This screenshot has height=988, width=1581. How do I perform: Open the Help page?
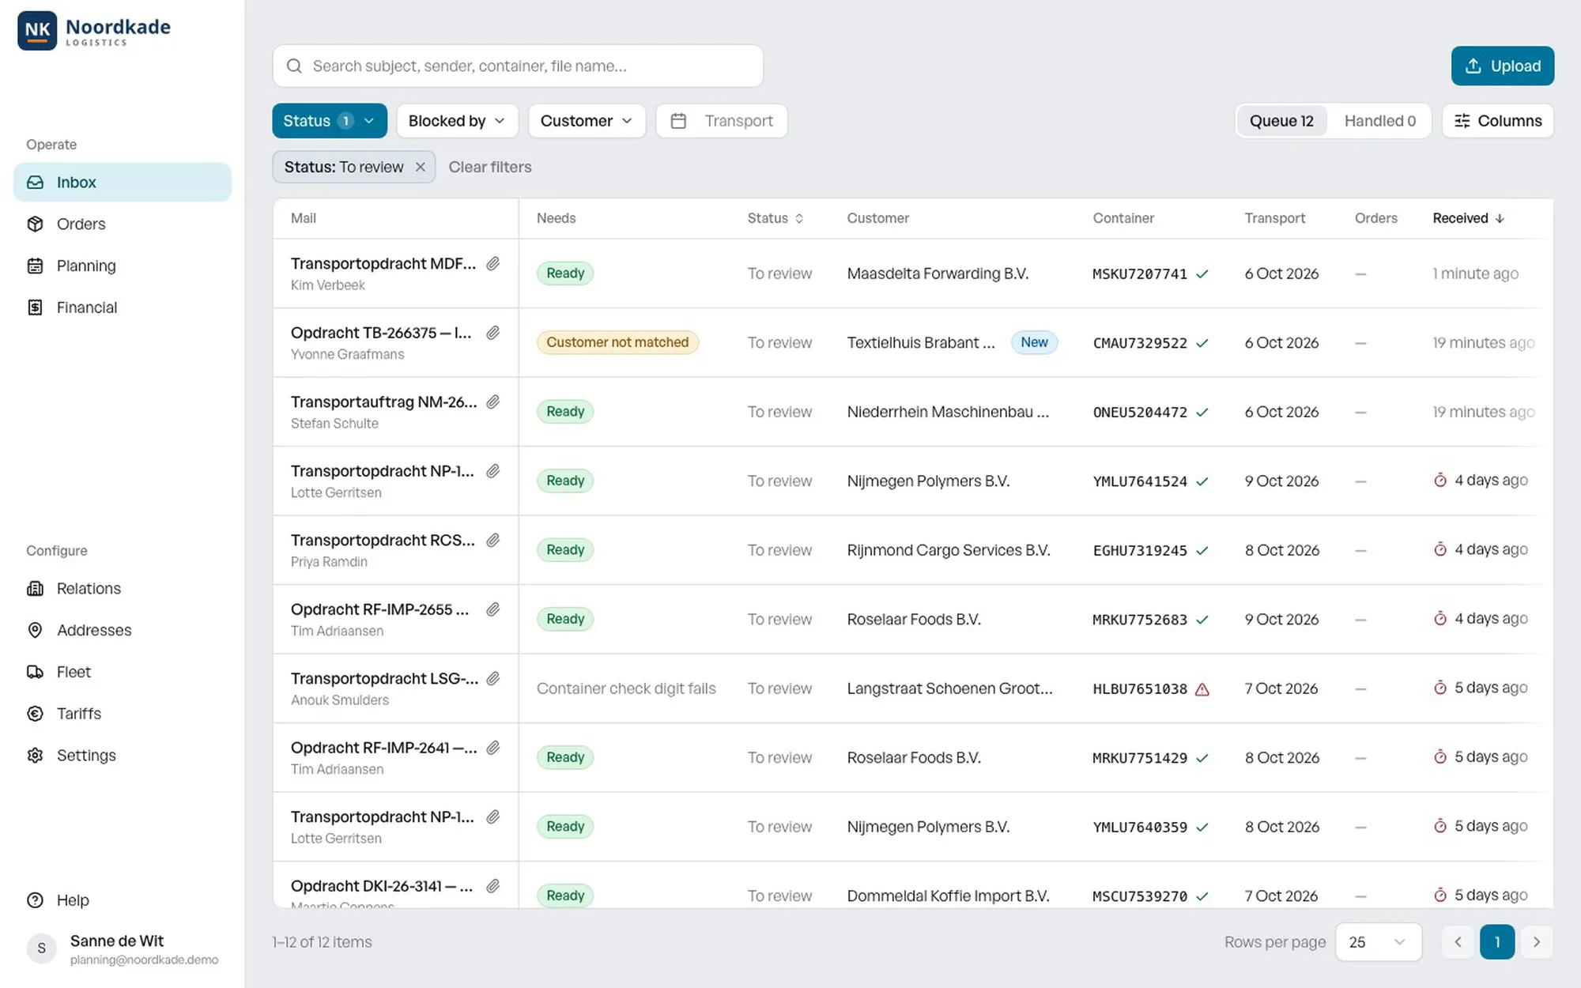(x=123, y=900)
